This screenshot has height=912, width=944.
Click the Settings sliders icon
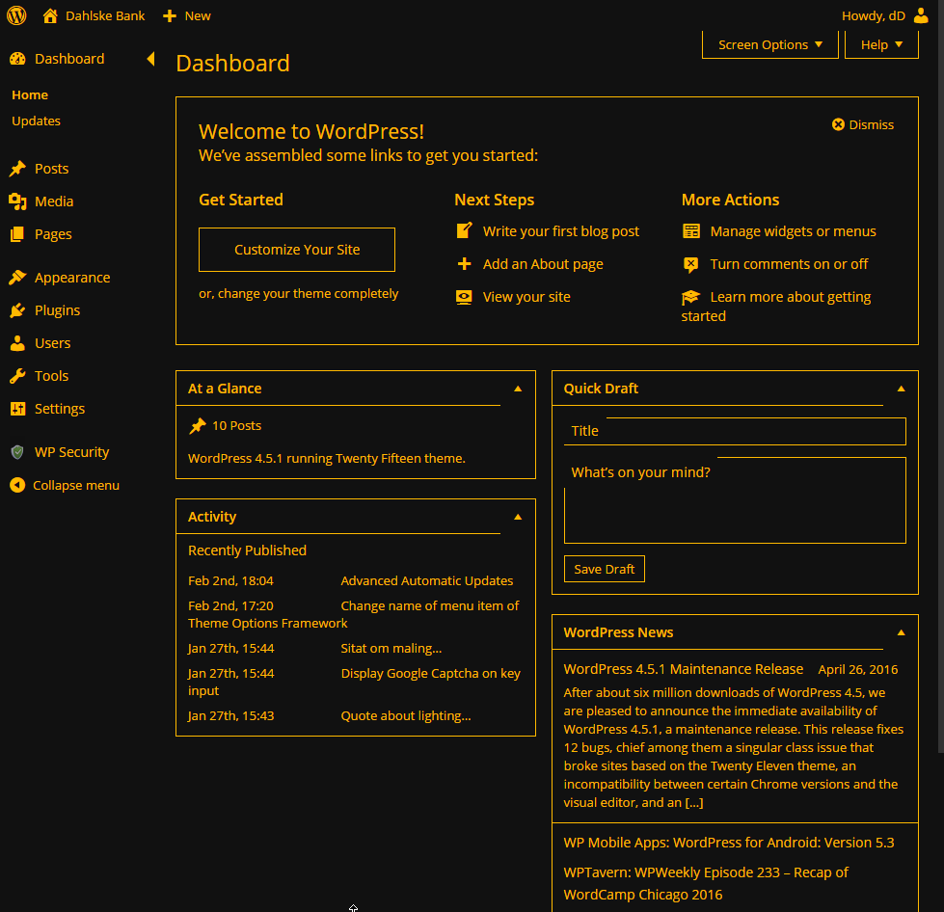tap(17, 409)
